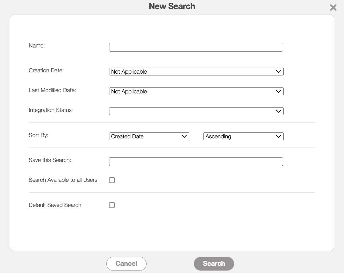Click the Search button
344x273 pixels.
[x=214, y=264]
